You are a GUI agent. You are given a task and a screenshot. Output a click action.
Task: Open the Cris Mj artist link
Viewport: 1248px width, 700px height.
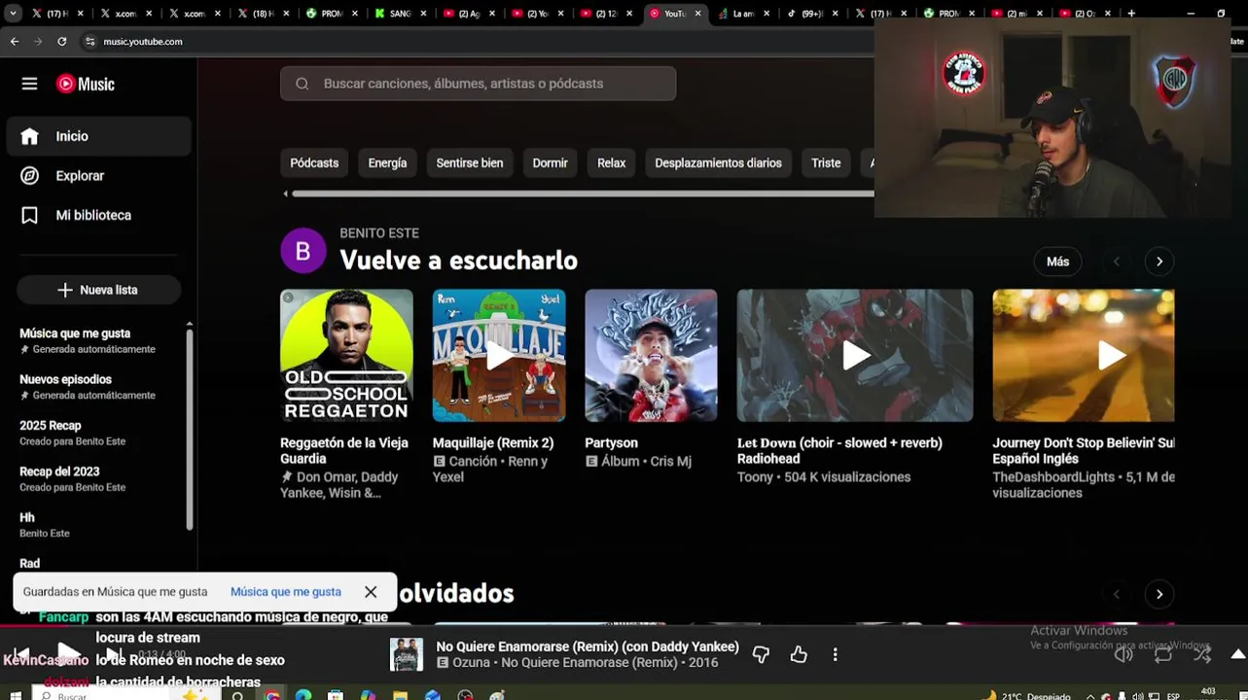pos(671,461)
